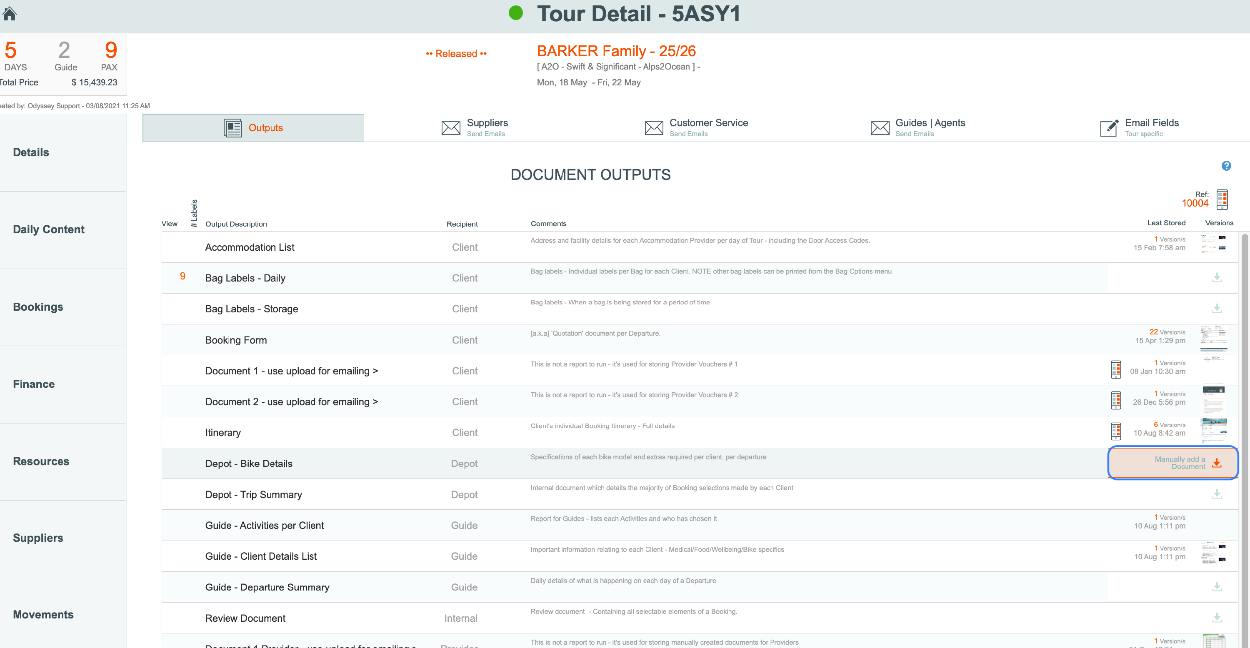Open the Guide - Client Details List output

[x=260, y=556]
